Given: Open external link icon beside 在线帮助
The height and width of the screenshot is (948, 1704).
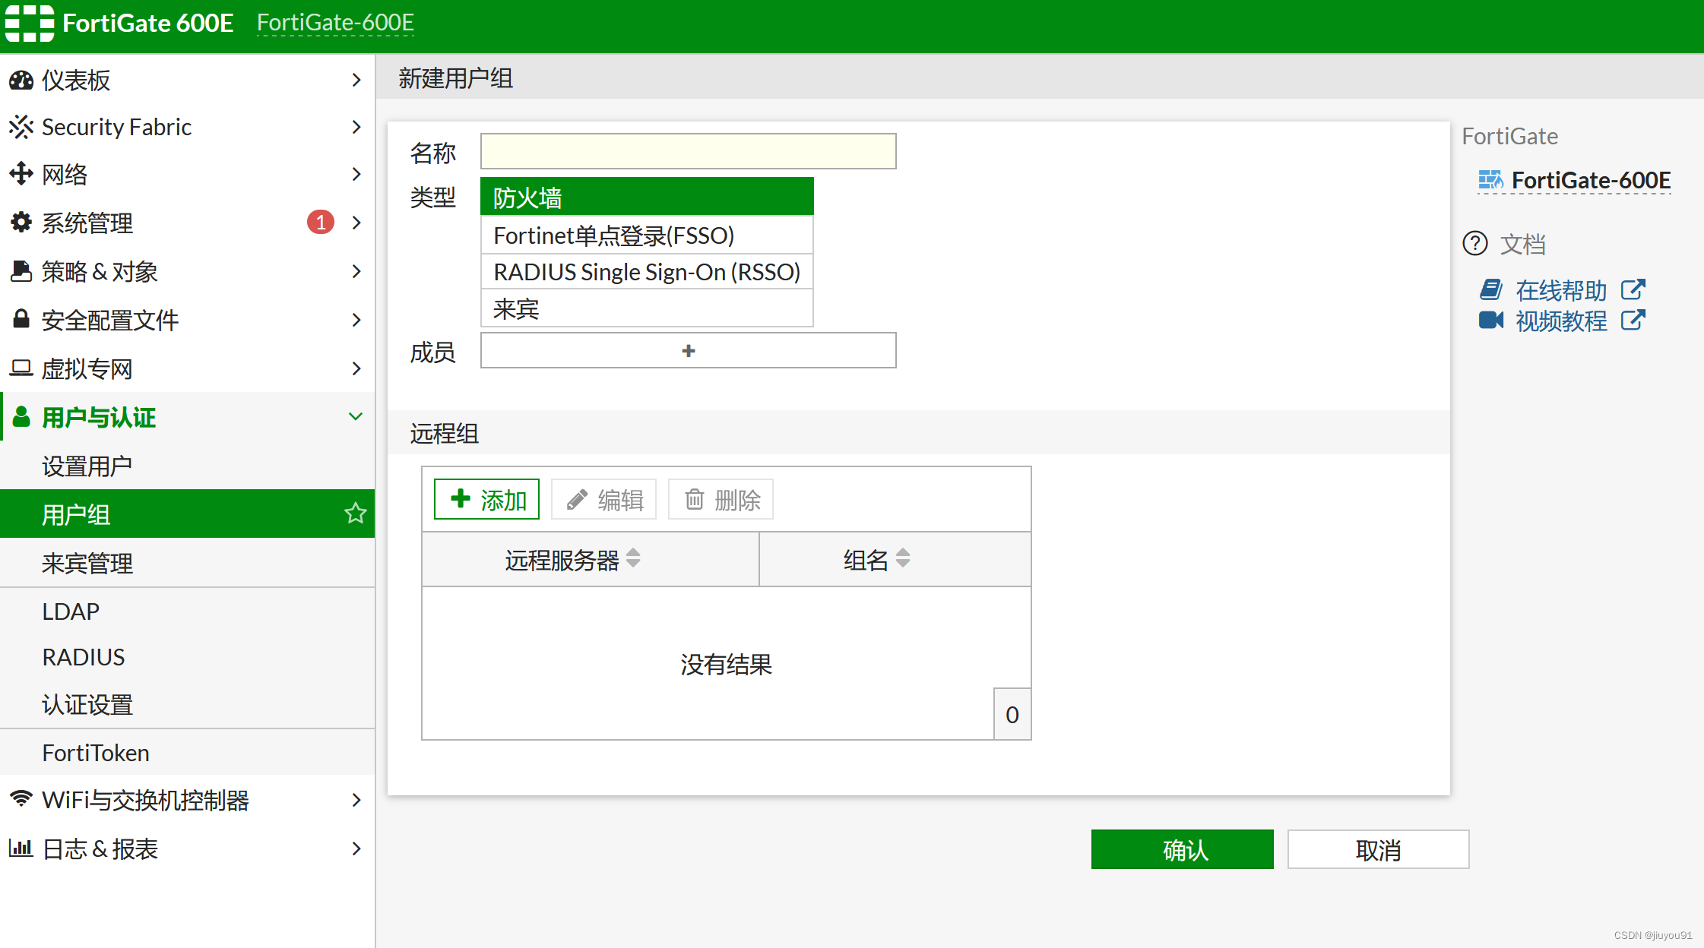Looking at the screenshot, I should tap(1633, 290).
